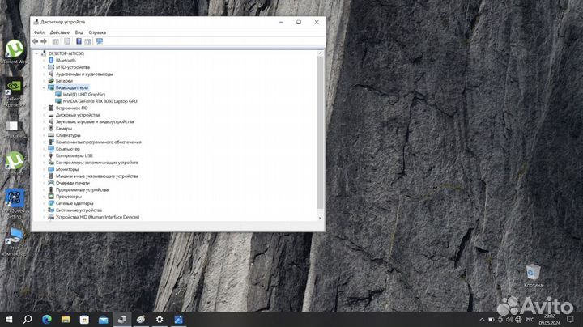
Task: Open the Recycle Bin on desktop
Action: [x=533, y=273]
